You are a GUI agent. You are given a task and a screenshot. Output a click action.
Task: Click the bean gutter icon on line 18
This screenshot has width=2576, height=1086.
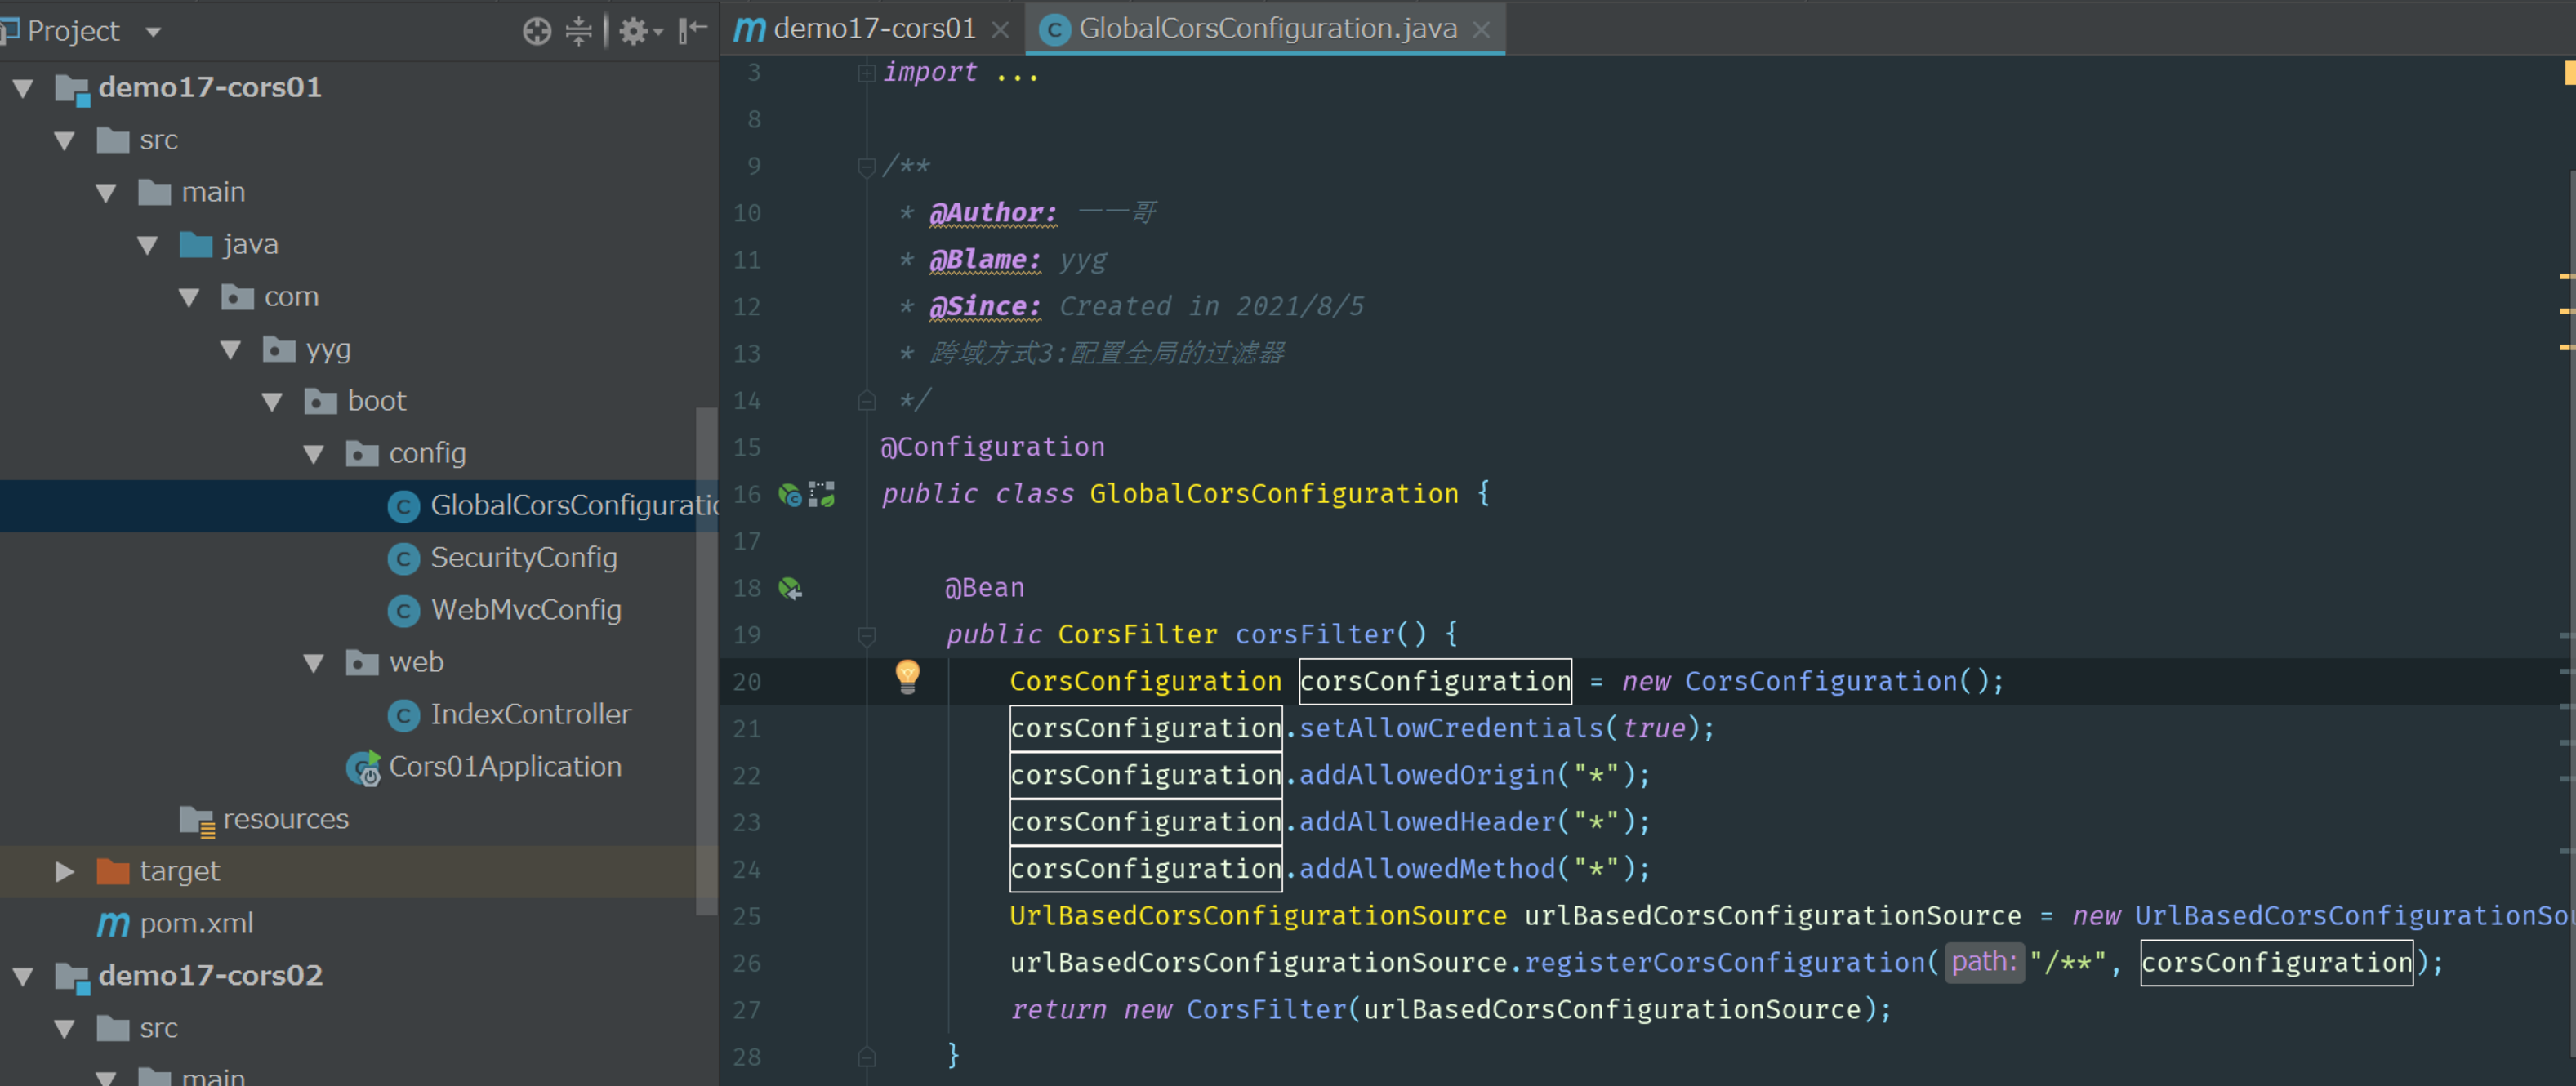790,588
